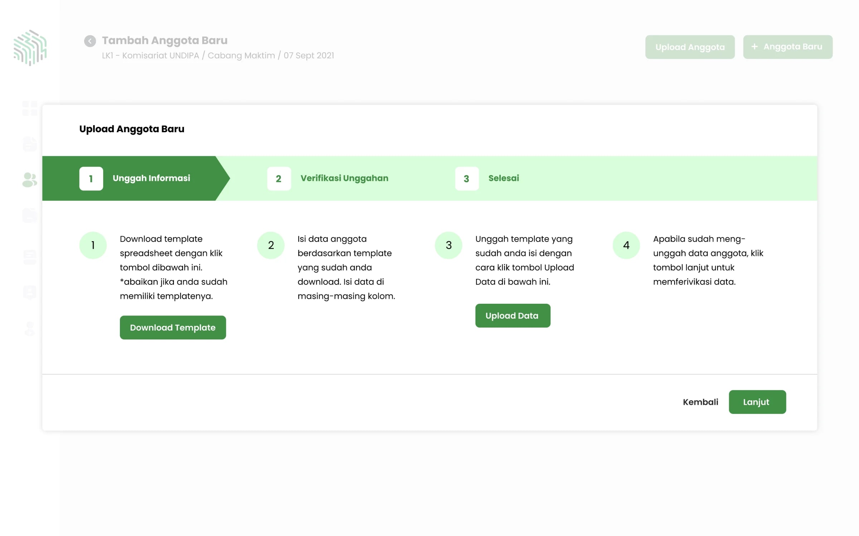Click the striped app logo in sidebar
The width and height of the screenshot is (859, 536).
pos(30,48)
